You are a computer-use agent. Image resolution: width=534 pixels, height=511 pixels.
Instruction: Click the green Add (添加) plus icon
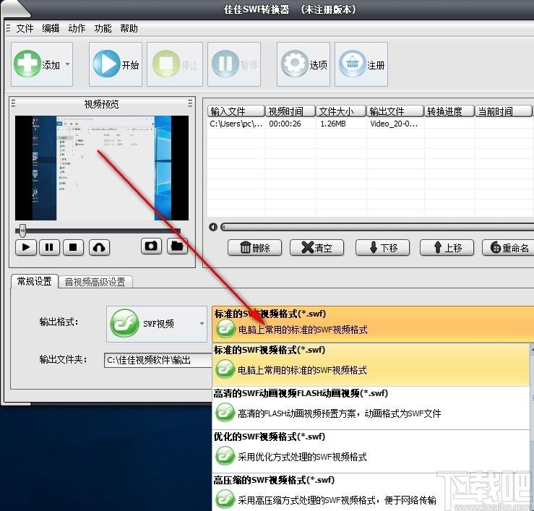click(x=27, y=64)
